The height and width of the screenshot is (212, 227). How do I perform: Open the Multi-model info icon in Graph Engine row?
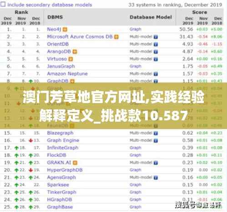pos(156,140)
